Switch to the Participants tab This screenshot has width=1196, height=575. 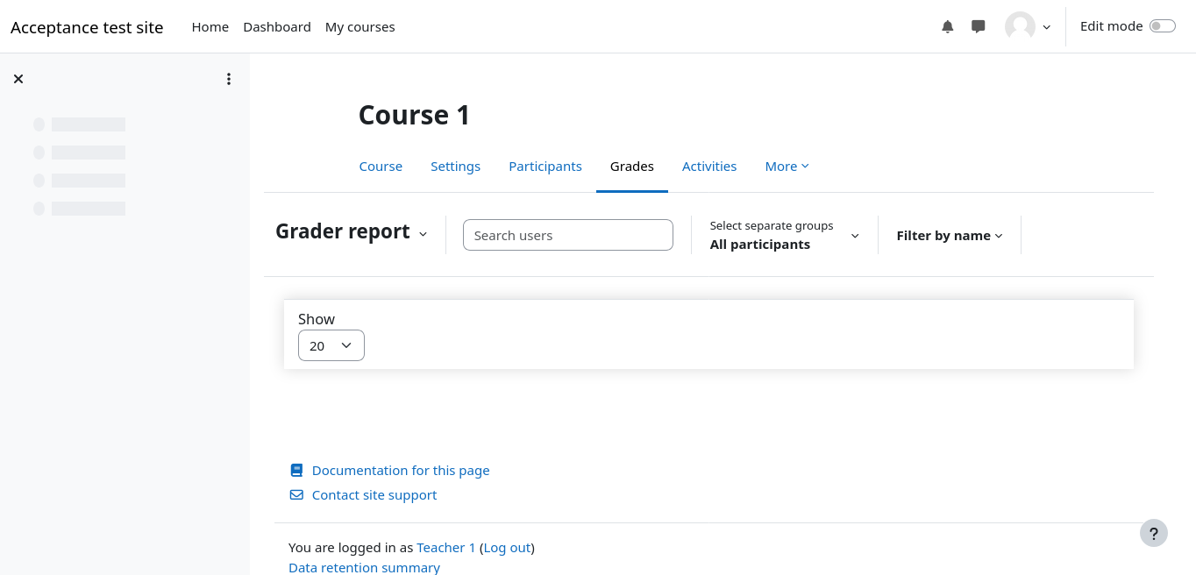pyautogui.click(x=545, y=167)
